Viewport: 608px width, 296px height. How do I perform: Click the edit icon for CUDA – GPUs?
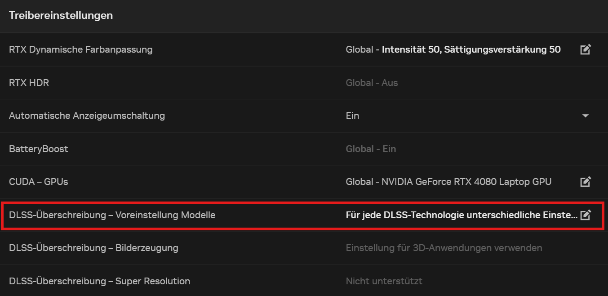point(585,182)
